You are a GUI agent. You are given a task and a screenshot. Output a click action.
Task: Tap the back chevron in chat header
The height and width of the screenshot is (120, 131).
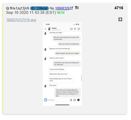(45, 29)
